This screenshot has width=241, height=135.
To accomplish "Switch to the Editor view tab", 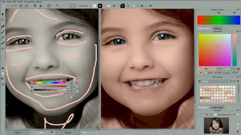I will coord(18,133).
